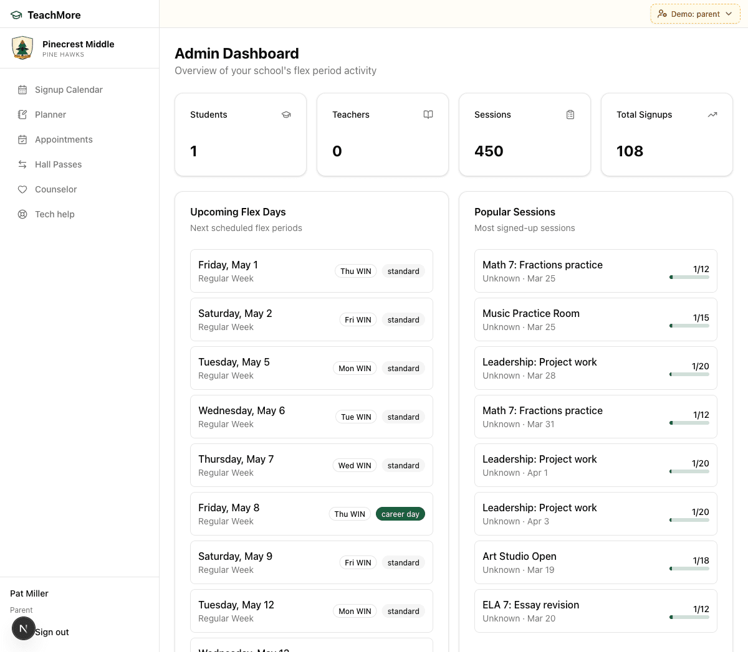
Task: Click the Hall Passes arrows icon
Action: [x=22, y=164]
